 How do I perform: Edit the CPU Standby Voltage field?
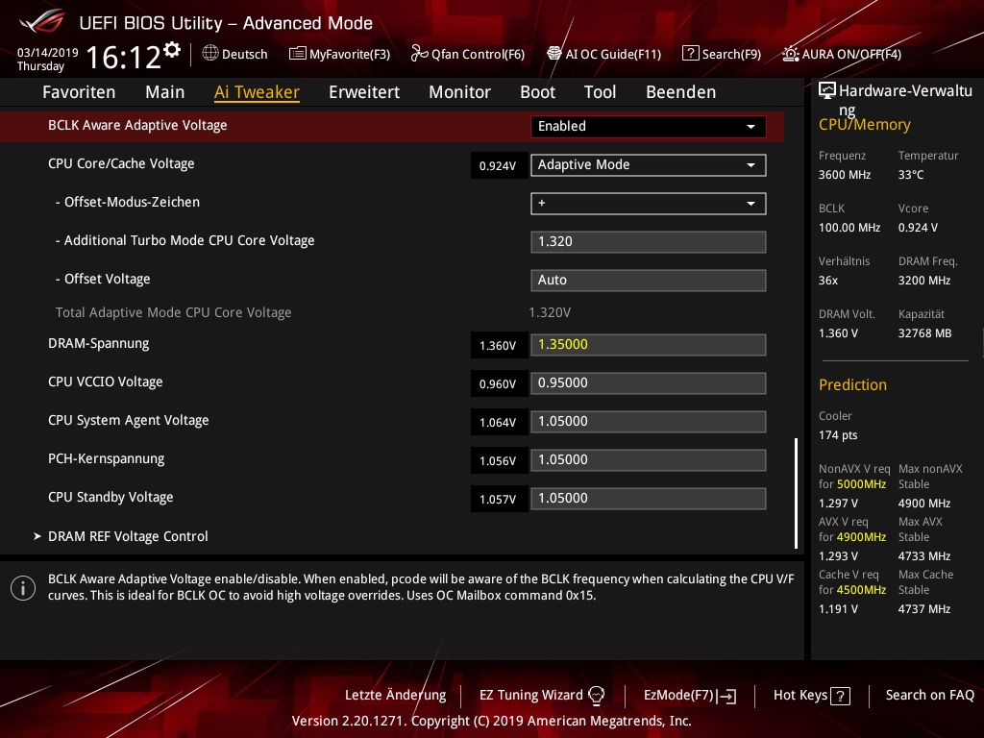click(x=649, y=499)
